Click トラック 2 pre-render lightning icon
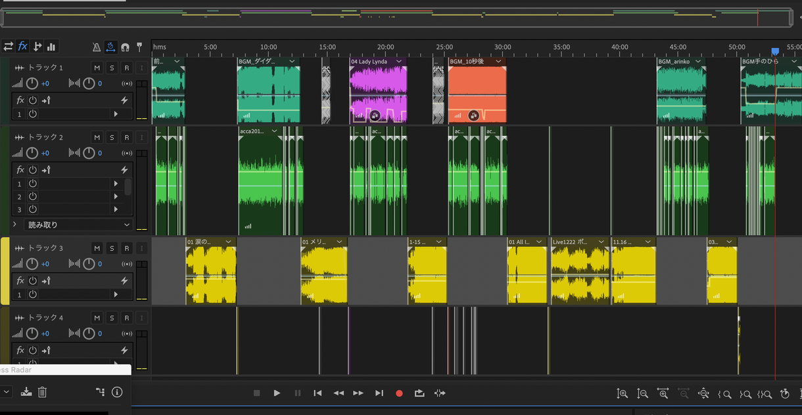The image size is (802, 415). 124,169
